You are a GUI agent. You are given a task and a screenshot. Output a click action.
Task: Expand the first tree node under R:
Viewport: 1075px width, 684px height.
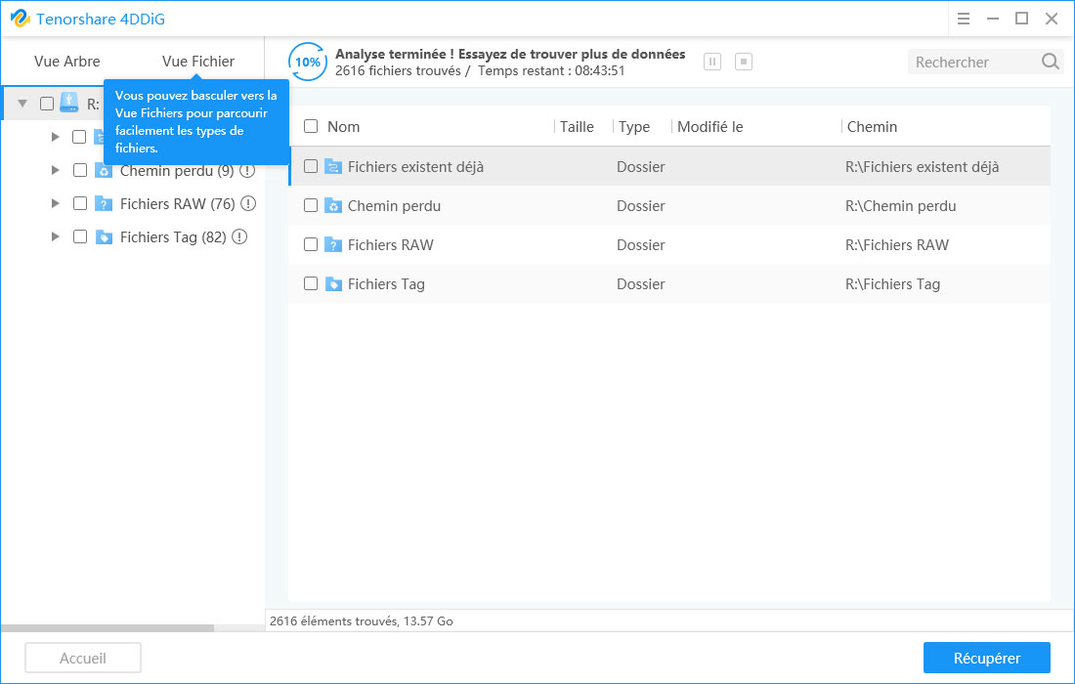pos(56,137)
